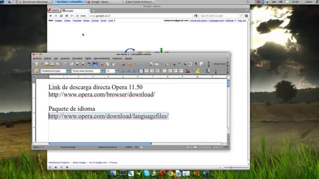Click the selected languagefiles URL in document
The width and height of the screenshot is (319, 179).
[109, 116]
